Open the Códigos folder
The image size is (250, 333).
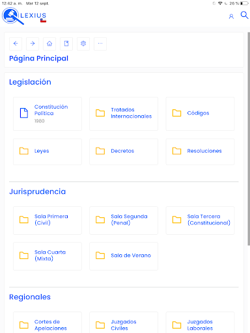(x=200, y=114)
